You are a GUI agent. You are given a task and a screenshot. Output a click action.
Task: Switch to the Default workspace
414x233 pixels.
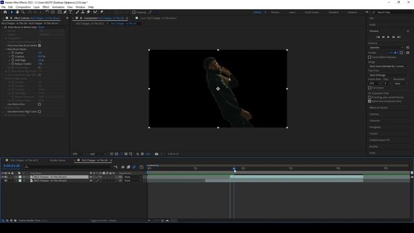[x=257, y=12]
